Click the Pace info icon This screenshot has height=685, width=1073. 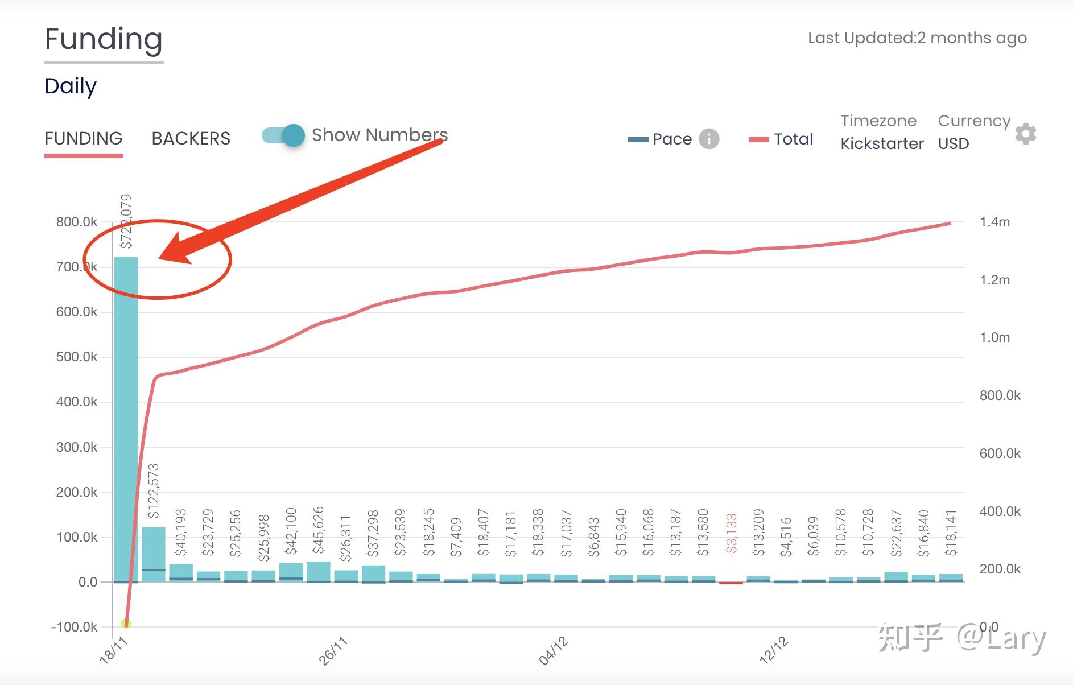(x=709, y=139)
